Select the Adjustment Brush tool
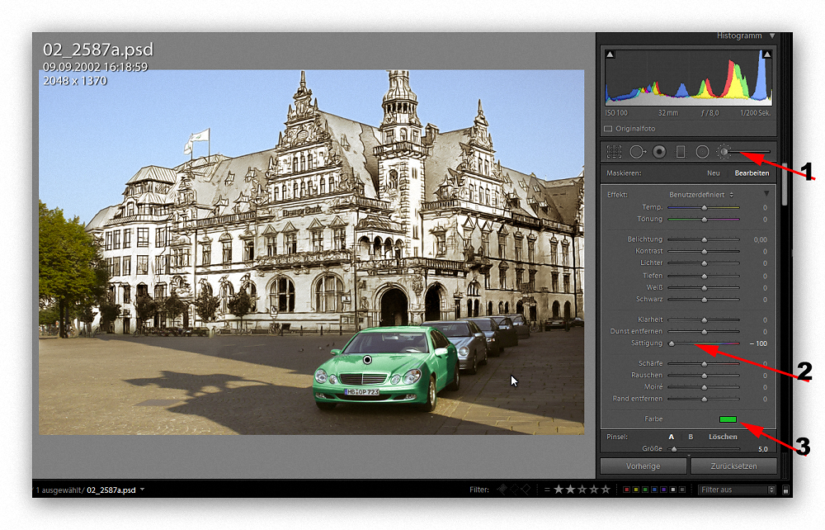The width and height of the screenshot is (825, 530). pyautogui.click(x=724, y=152)
